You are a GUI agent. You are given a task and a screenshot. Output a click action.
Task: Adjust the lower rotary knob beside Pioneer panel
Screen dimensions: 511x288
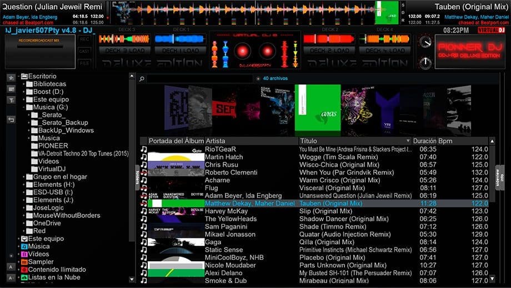[425, 63]
